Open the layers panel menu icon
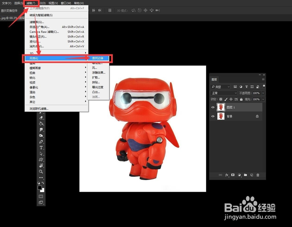This screenshot has width=292, height=227. (263, 79)
